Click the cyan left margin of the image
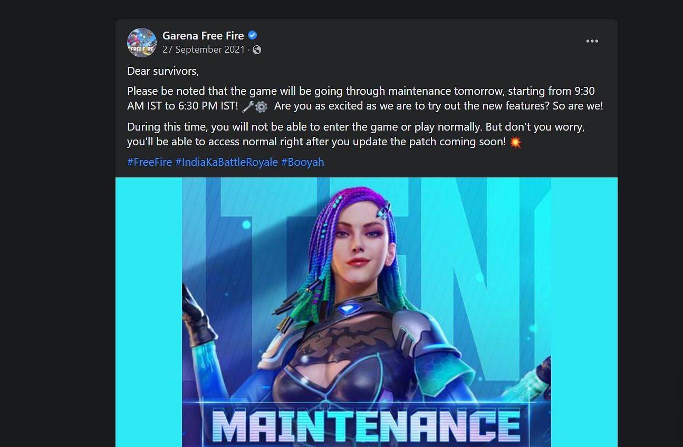 click(x=149, y=312)
